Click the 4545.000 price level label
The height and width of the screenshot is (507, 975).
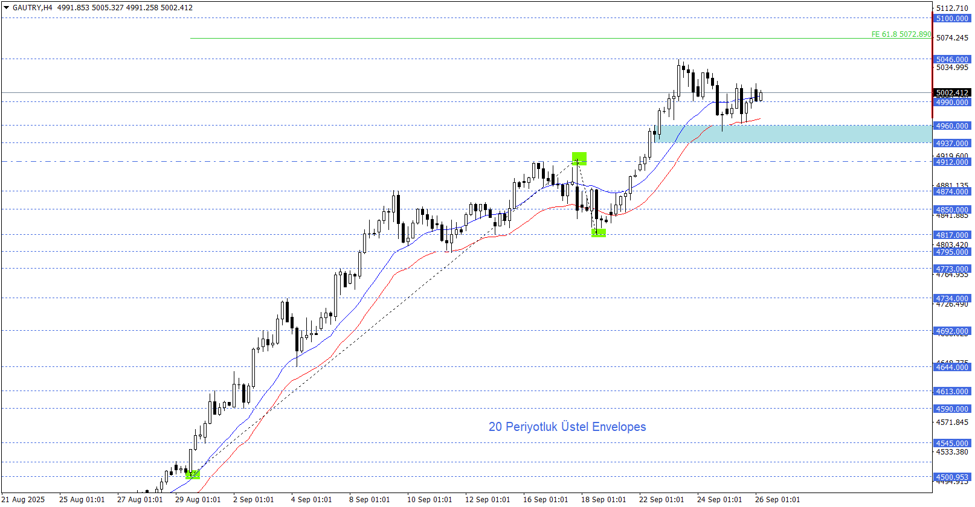pos(952,444)
